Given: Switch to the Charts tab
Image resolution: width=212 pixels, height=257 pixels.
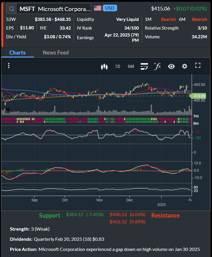Looking at the screenshot, I should click(17, 53).
